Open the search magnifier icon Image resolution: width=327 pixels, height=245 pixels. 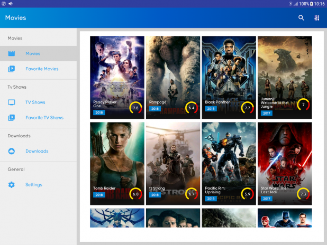[x=301, y=18]
